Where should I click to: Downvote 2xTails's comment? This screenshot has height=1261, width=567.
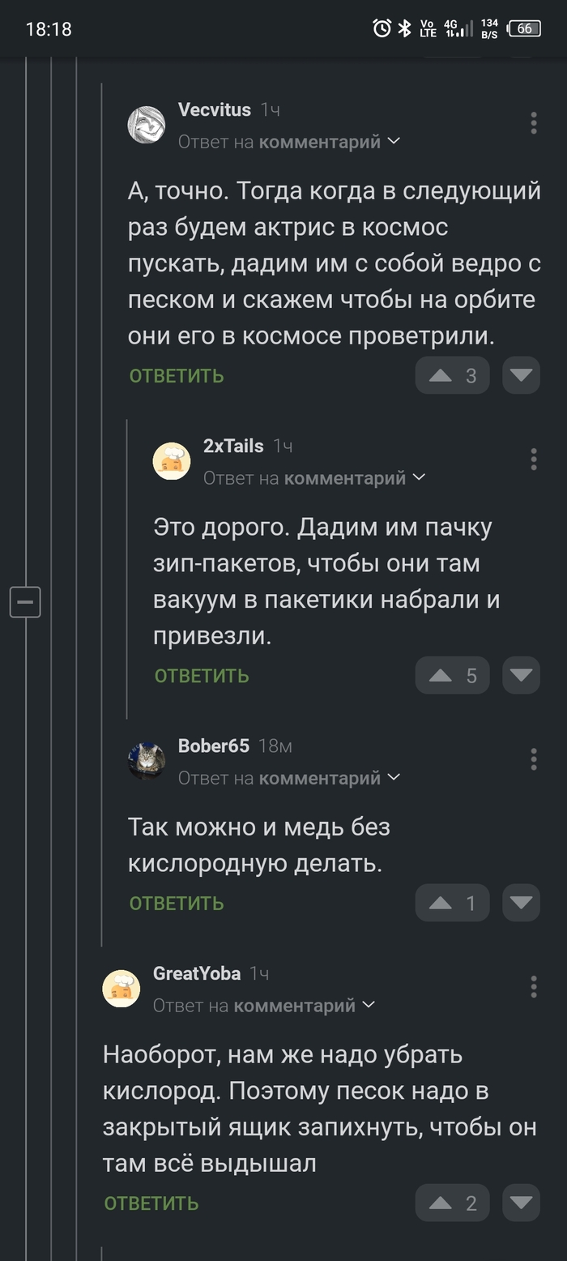(x=521, y=676)
